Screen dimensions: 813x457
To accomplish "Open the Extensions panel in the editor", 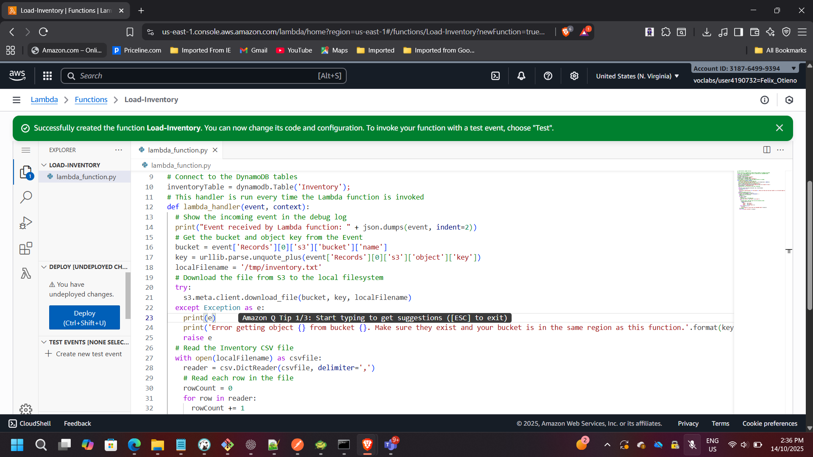I will tap(26, 248).
